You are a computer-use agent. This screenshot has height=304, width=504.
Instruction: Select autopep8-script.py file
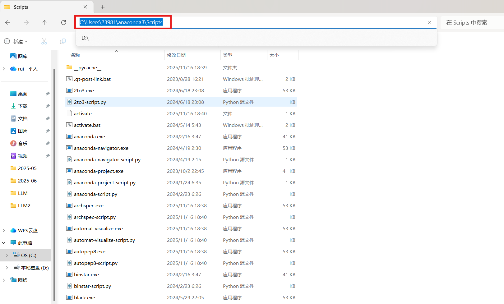(95, 263)
